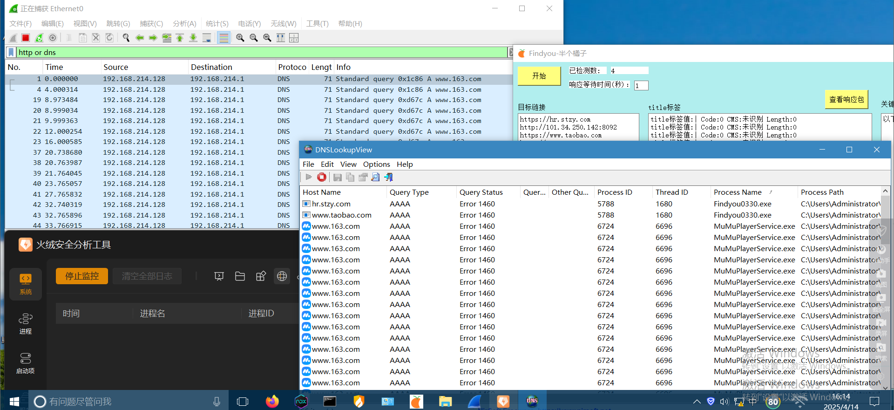This screenshot has height=410, width=894.
Task: Go back to previous packet green arrow
Action: (x=139, y=38)
